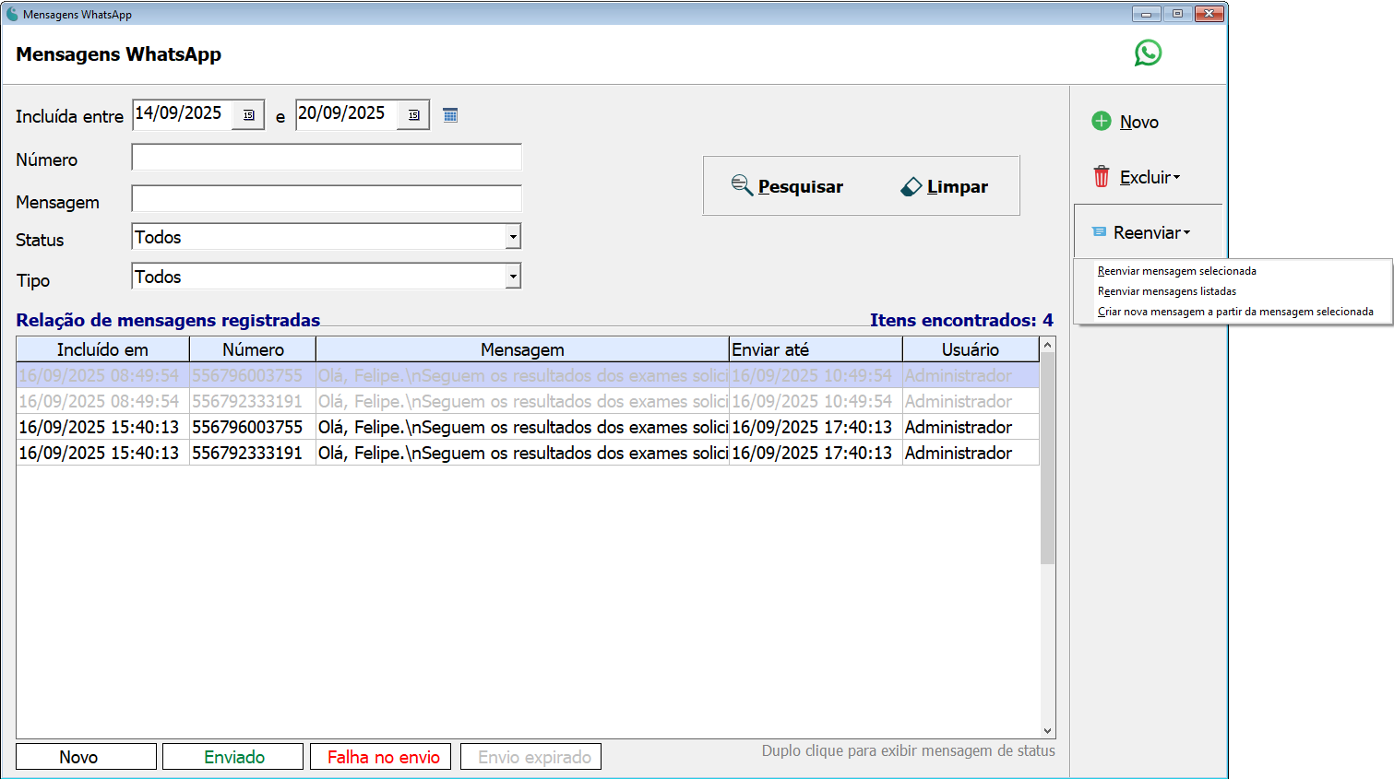Click the Relação de mensagens registradas heading
The height and width of the screenshot is (779, 1394).
click(x=168, y=320)
